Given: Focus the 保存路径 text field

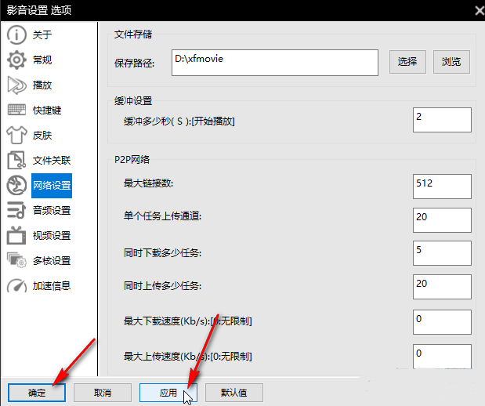Looking at the screenshot, I should 274,61.
